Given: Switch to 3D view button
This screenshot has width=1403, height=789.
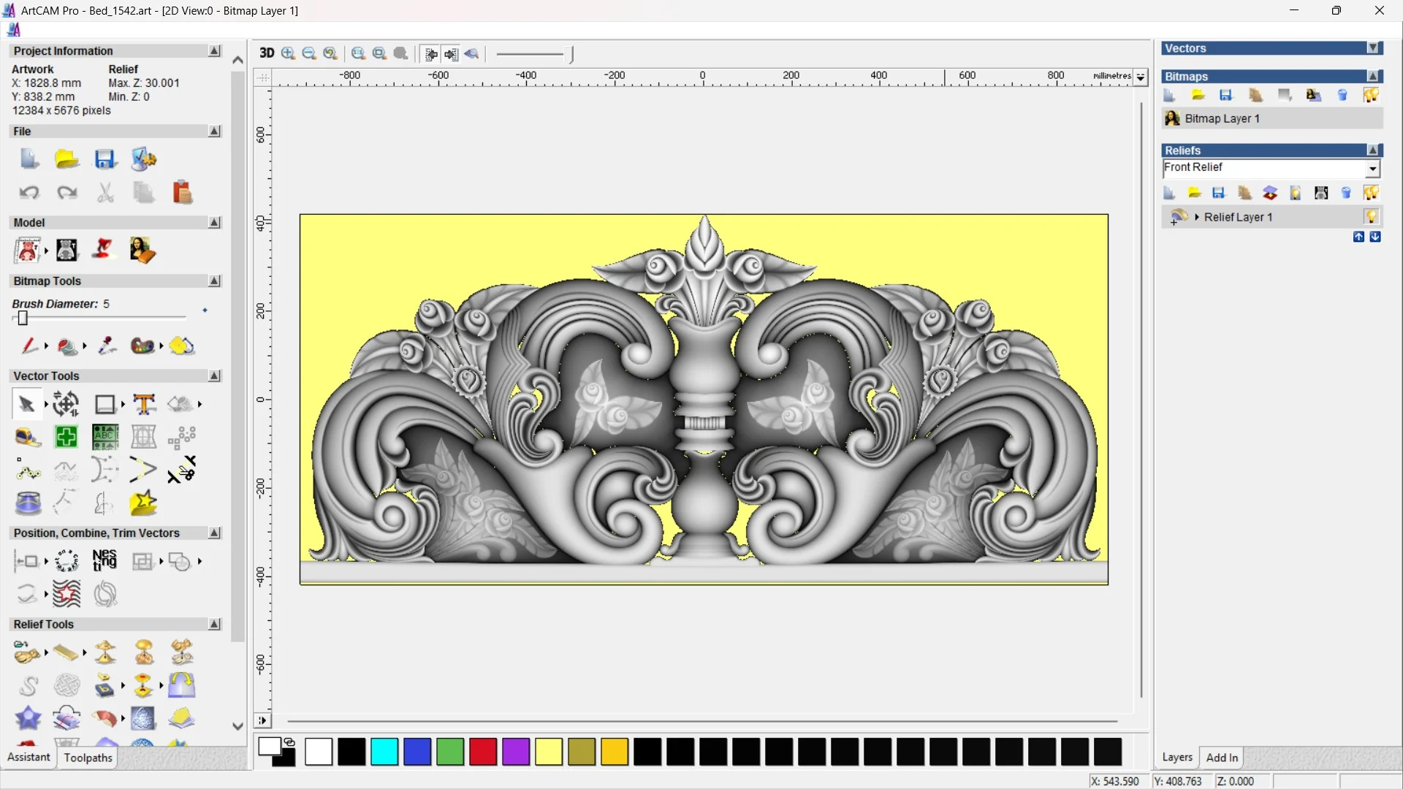Looking at the screenshot, I should click(267, 53).
